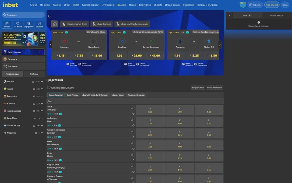Mark Футбол as favorite sport with star
The width and height of the screenshot is (292, 183).
click(x=33, y=82)
